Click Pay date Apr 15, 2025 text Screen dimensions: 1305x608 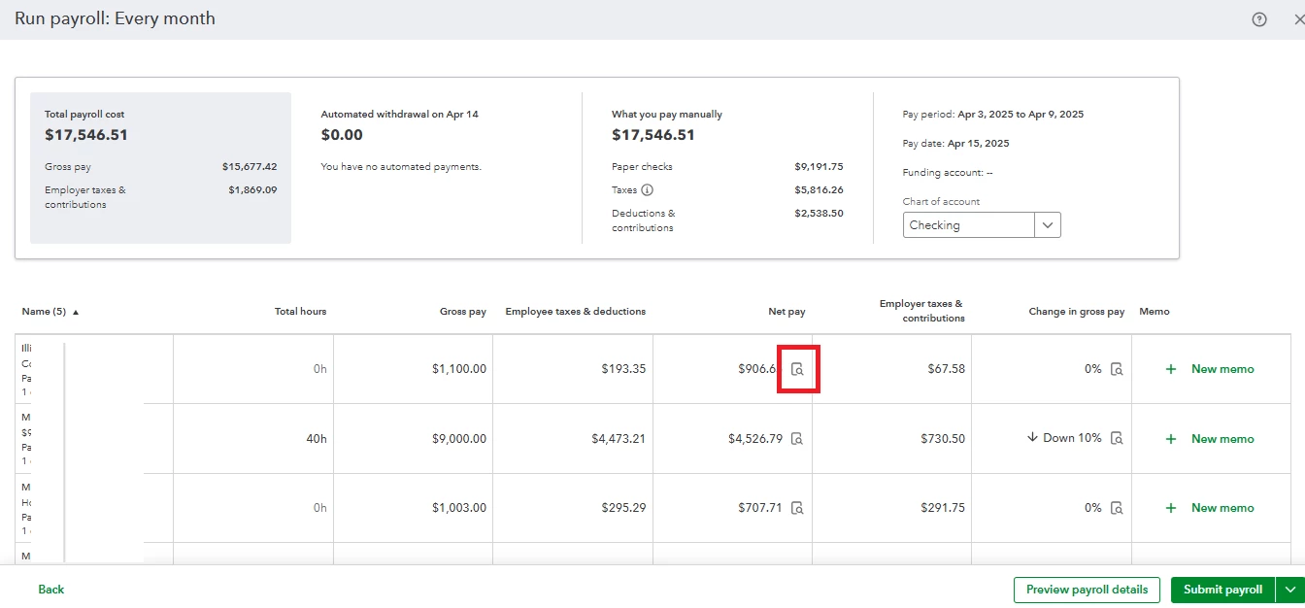tap(956, 144)
